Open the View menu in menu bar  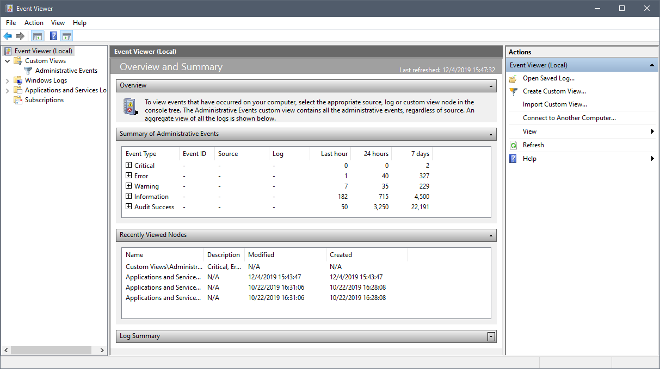58,23
